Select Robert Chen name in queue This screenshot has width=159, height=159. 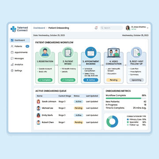(x=48, y=122)
